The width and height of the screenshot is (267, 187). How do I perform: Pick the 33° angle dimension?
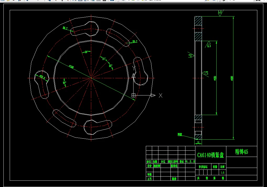104,59
